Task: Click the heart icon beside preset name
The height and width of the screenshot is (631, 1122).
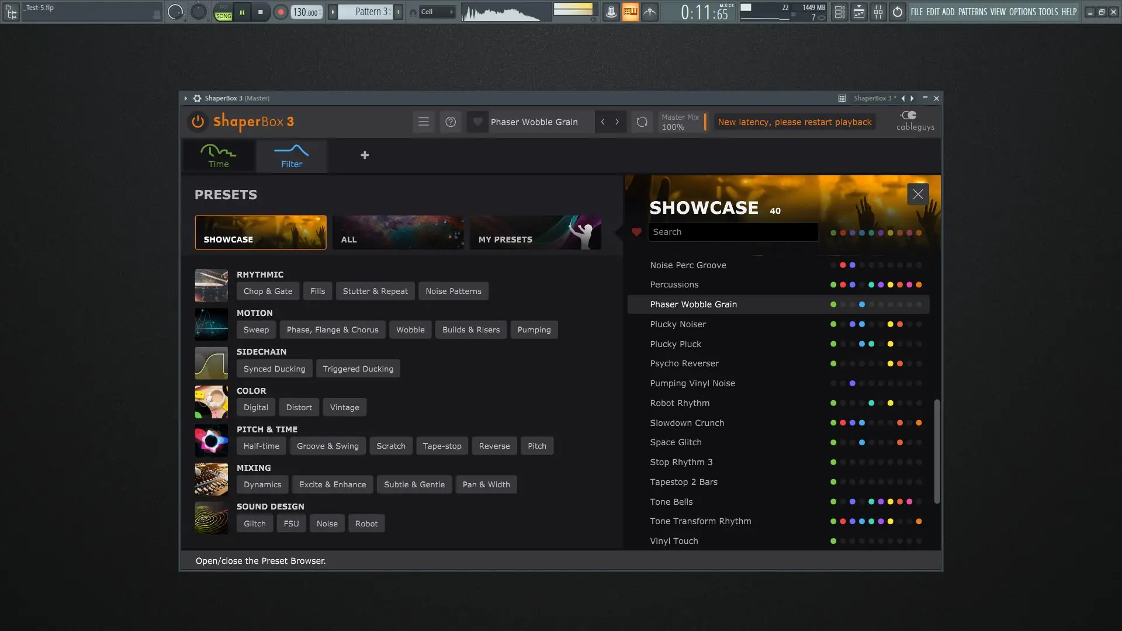Action: coord(477,122)
